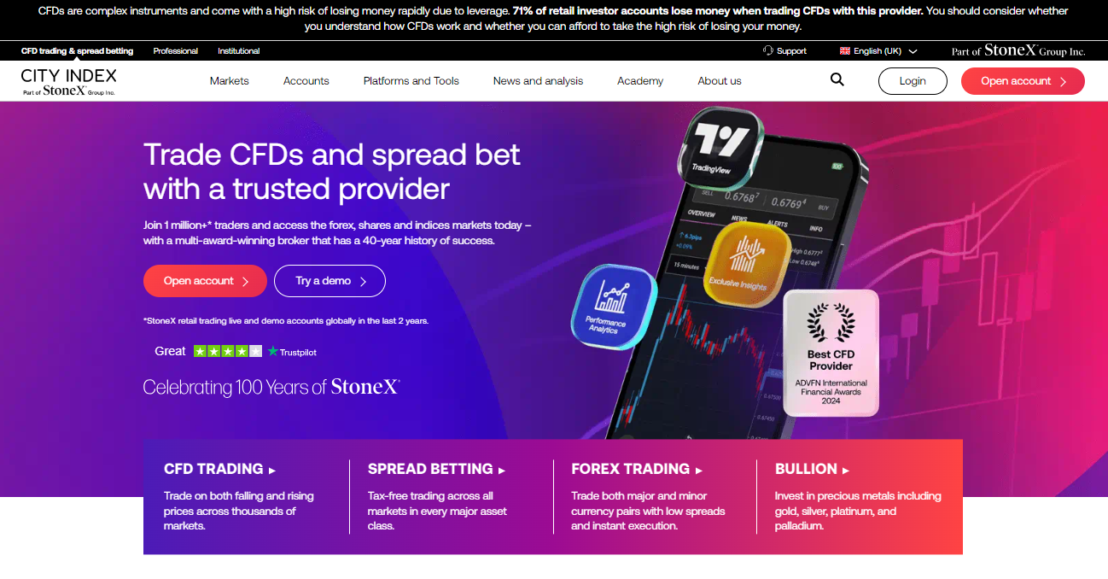Open the TradingView app icon
1108x579 pixels.
coord(717,143)
